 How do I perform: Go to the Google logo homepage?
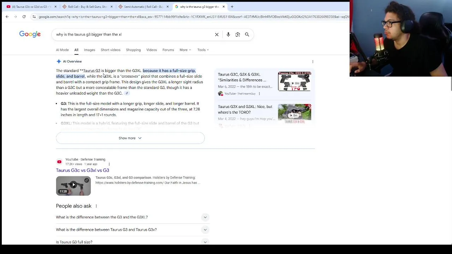point(30,34)
